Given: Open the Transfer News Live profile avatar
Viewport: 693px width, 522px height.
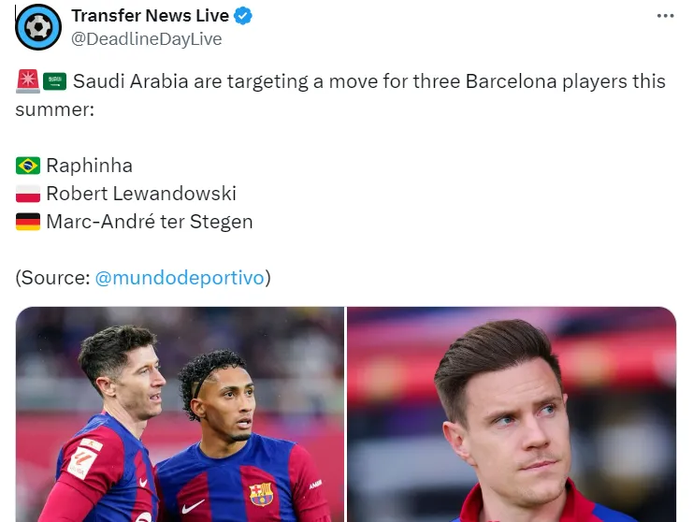Looking at the screenshot, I should click(38, 27).
